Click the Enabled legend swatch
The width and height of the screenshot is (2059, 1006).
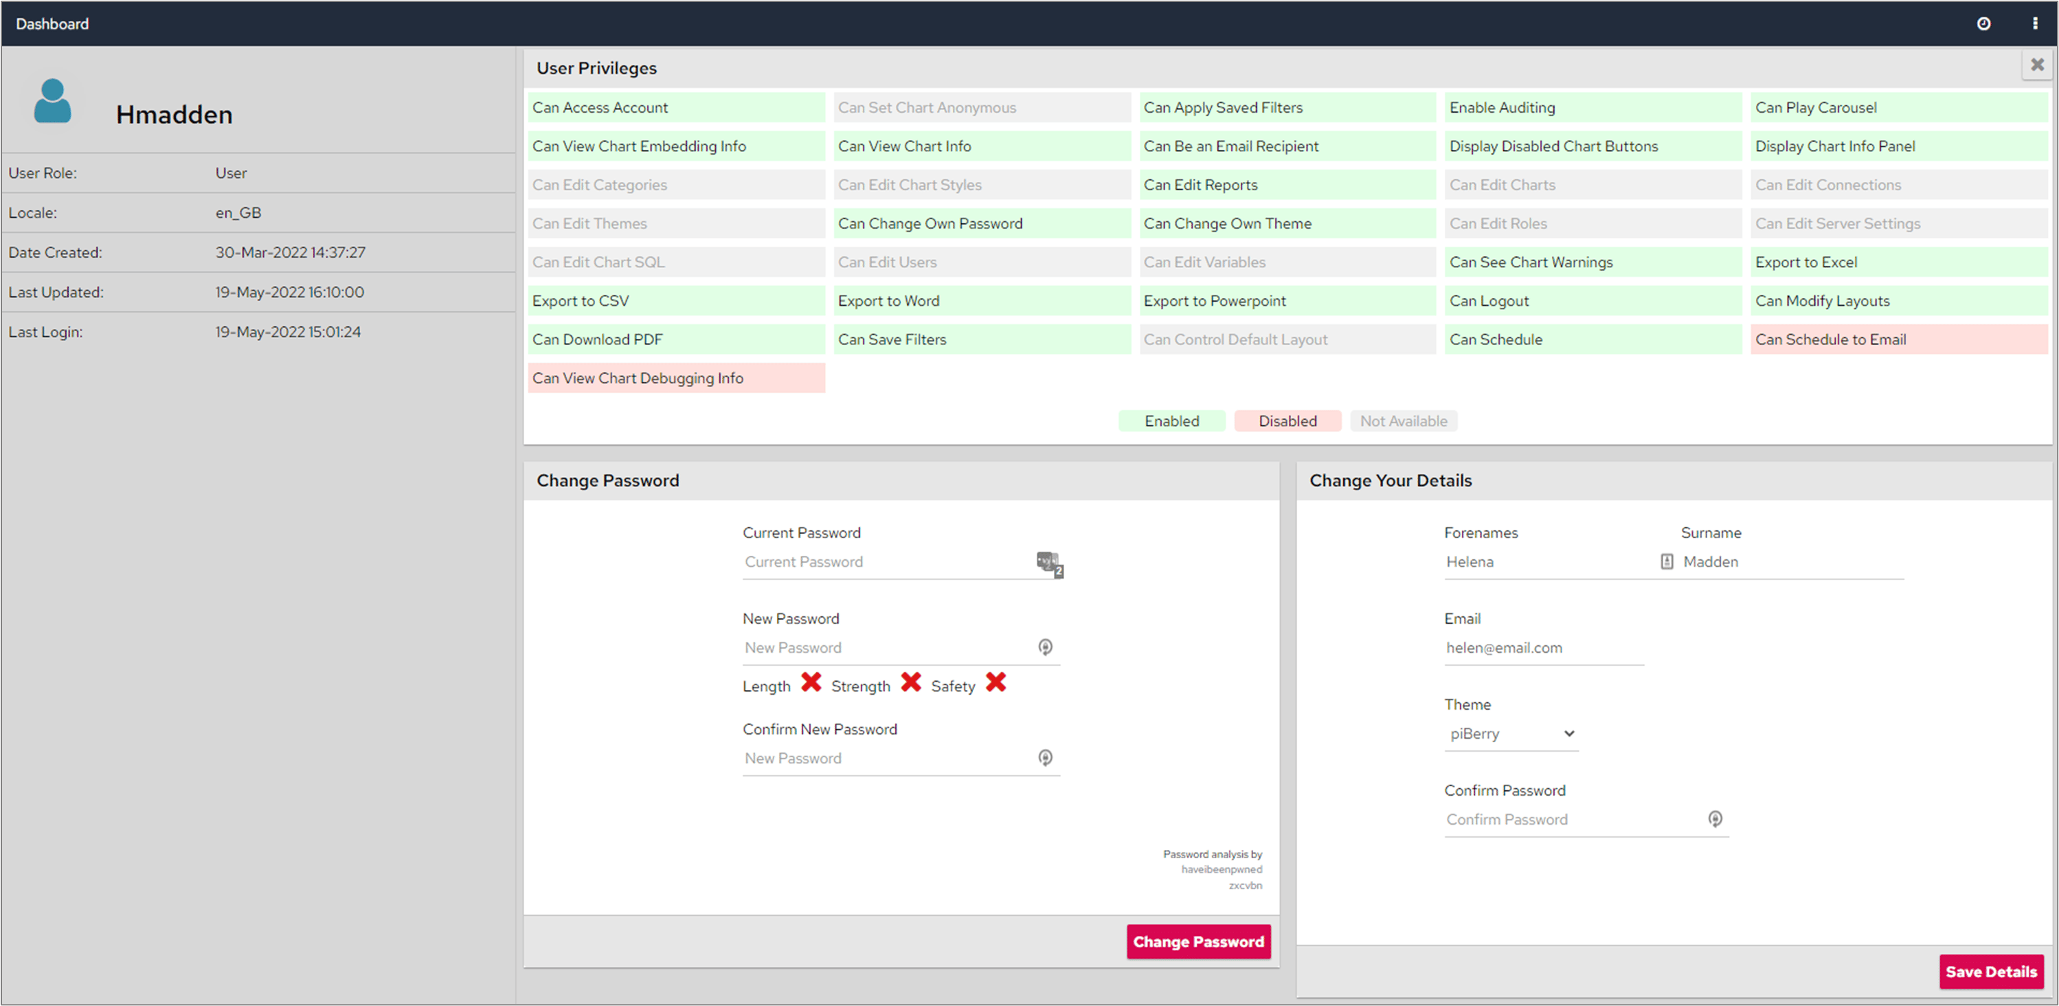1172,421
